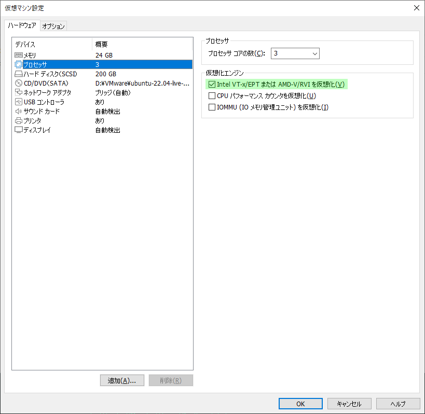Close the 仮想マシン設定 dialog
This screenshot has height=414, width=425.
(x=417, y=8)
